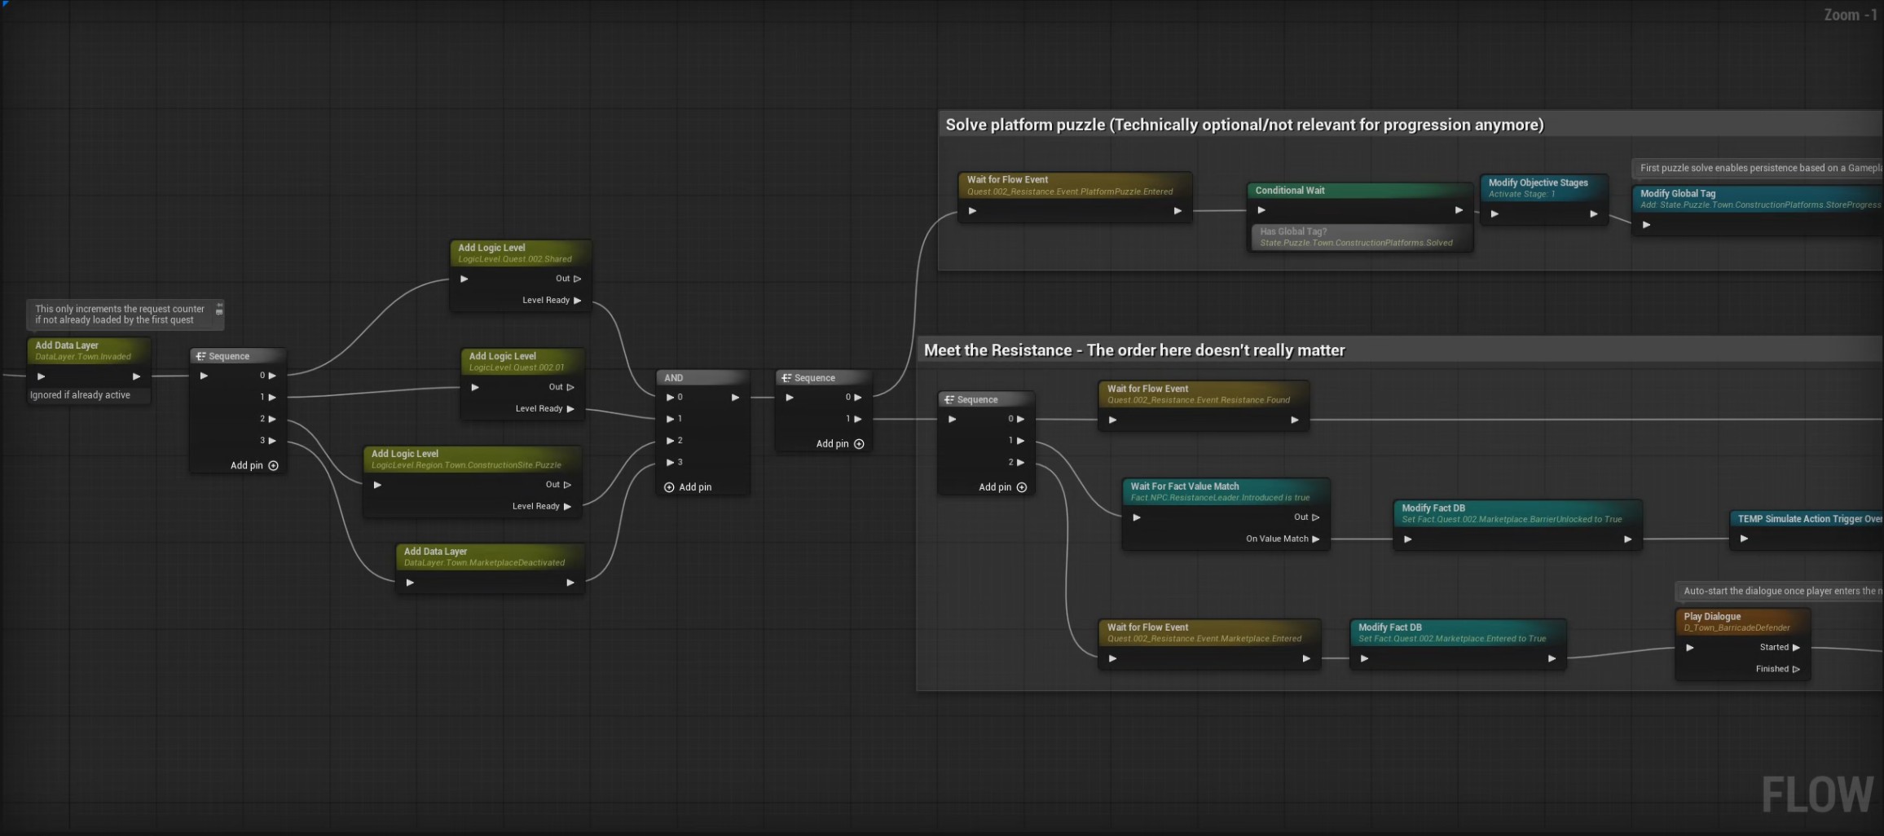
Task: Click Add pin on the AND node
Action: click(x=688, y=487)
